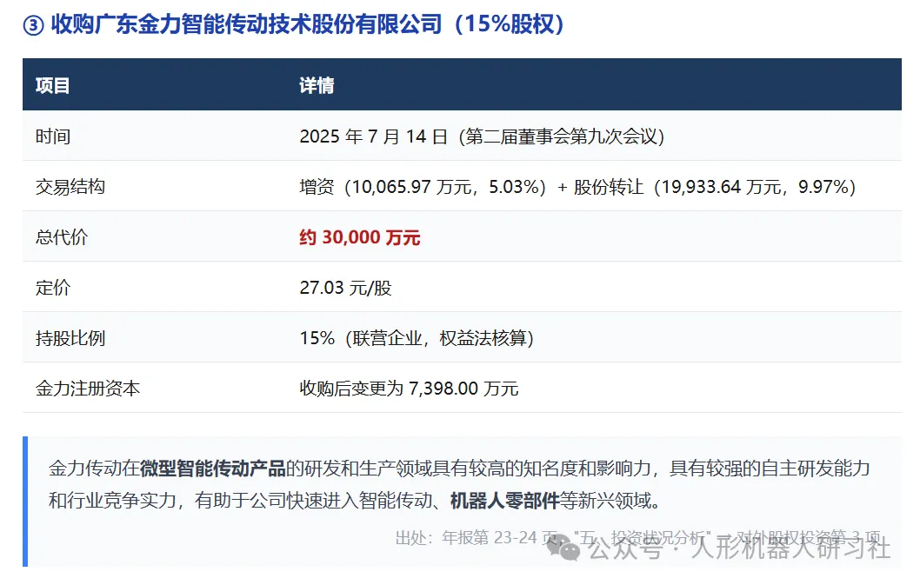Select the 定价 row label
Image resolution: width=920 pixels, height=585 pixels.
pyautogui.click(x=53, y=288)
